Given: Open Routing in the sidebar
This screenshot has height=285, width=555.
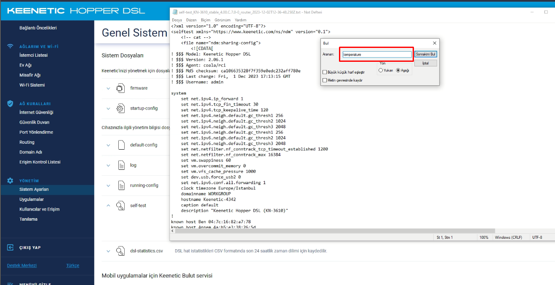Looking at the screenshot, I should pos(27,142).
